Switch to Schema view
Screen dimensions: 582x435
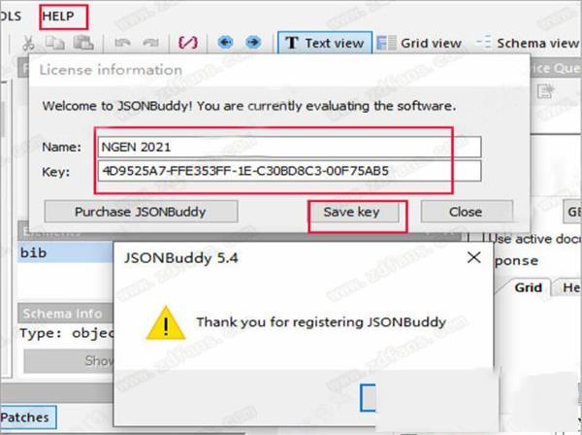529,43
